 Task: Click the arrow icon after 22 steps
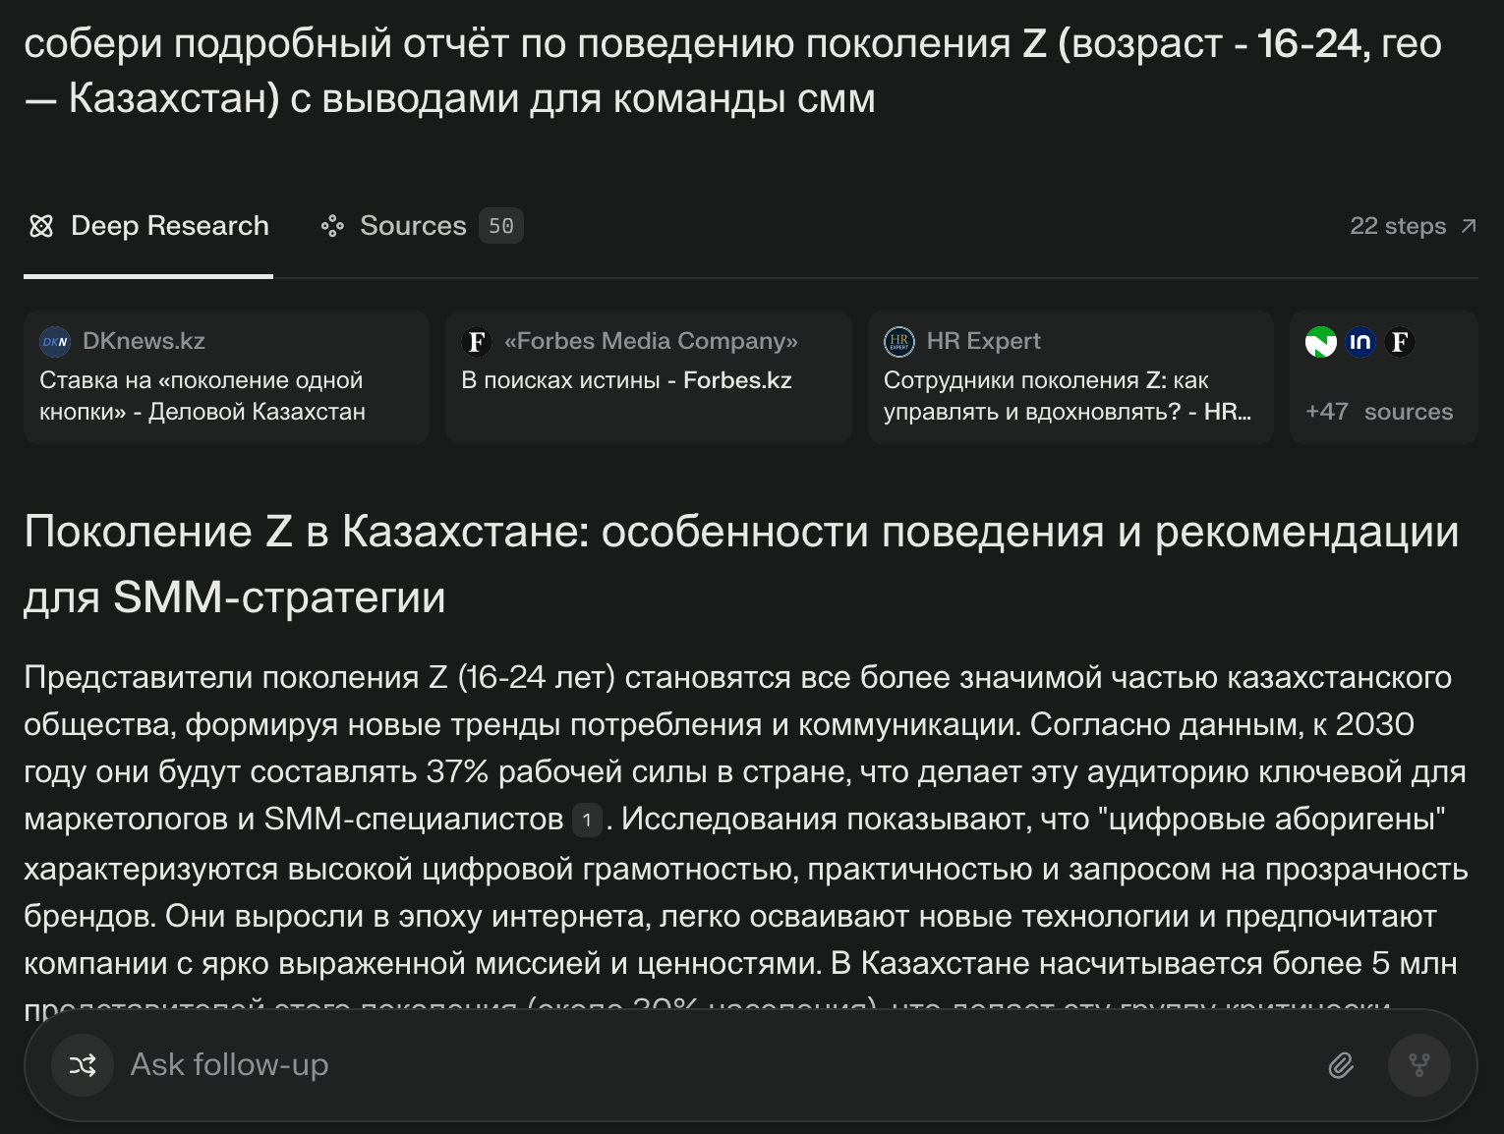pos(1469,225)
